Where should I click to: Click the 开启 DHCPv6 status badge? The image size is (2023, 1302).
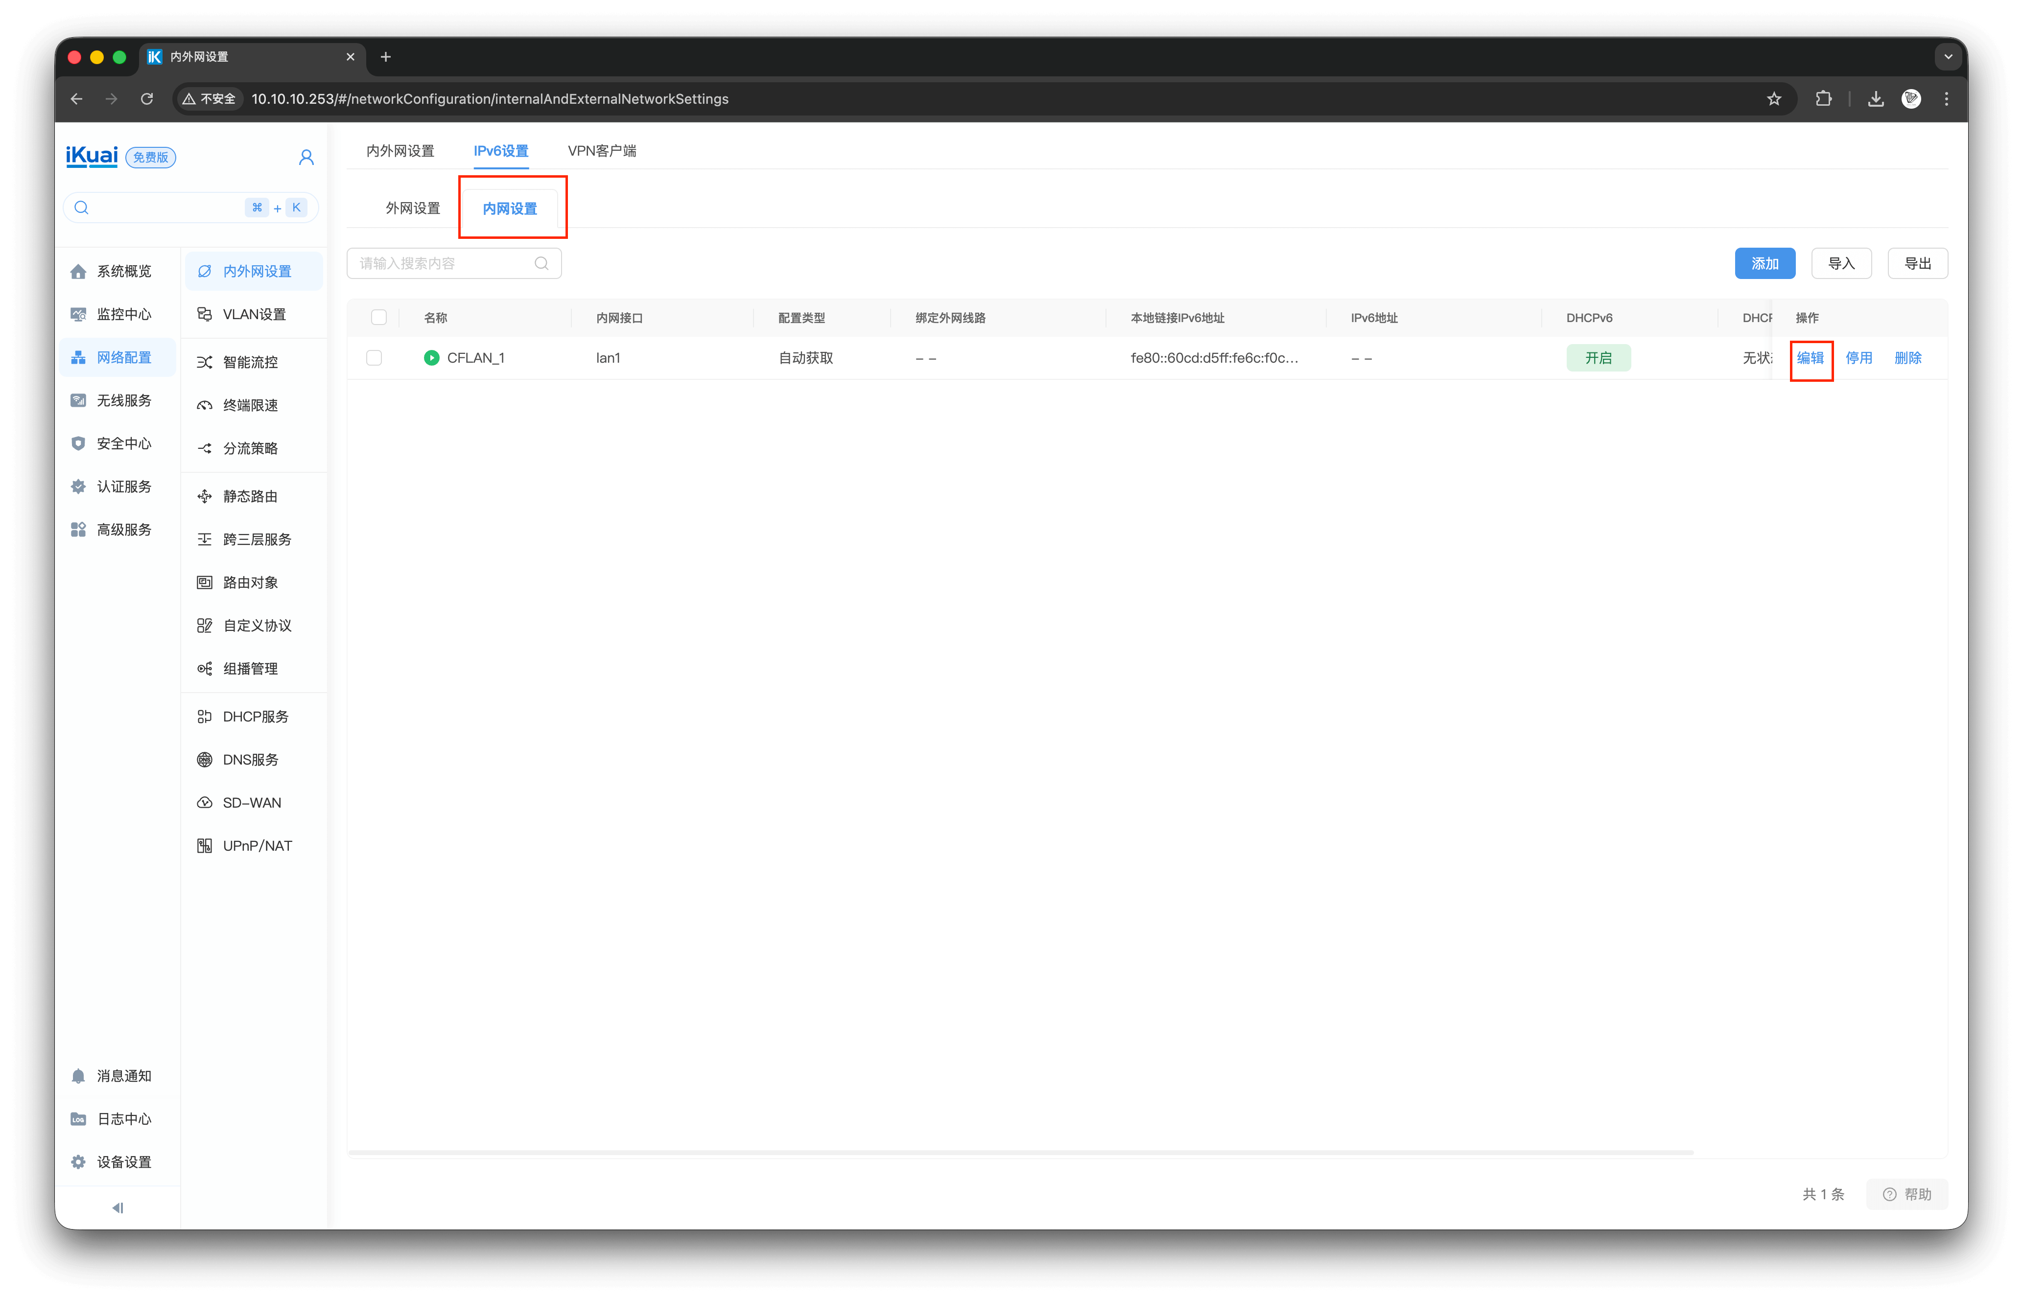tap(1598, 358)
